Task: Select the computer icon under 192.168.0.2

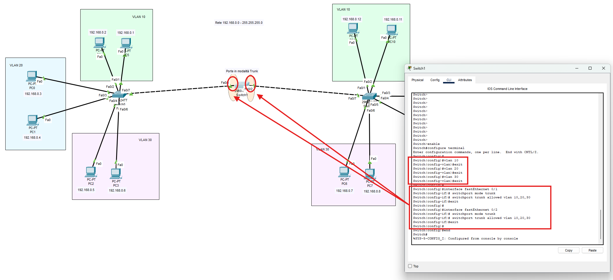Action: [x=100, y=43]
